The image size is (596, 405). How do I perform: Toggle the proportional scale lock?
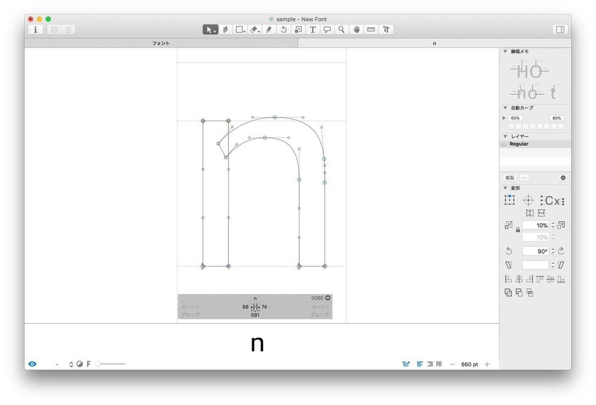[x=518, y=230]
